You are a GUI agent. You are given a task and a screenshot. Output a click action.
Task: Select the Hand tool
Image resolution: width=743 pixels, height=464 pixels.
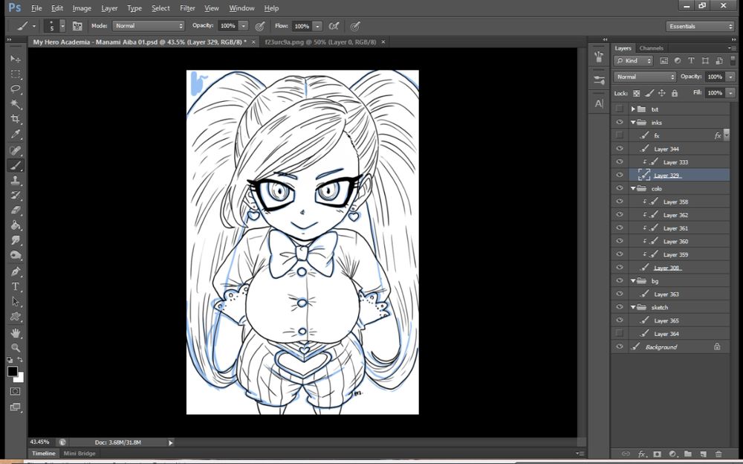point(16,333)
